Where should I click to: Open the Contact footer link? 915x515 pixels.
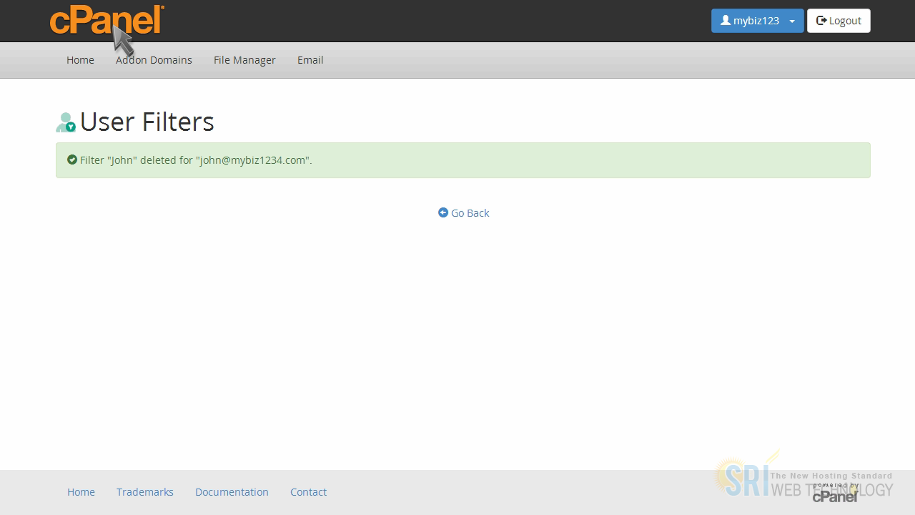[308, 492]
